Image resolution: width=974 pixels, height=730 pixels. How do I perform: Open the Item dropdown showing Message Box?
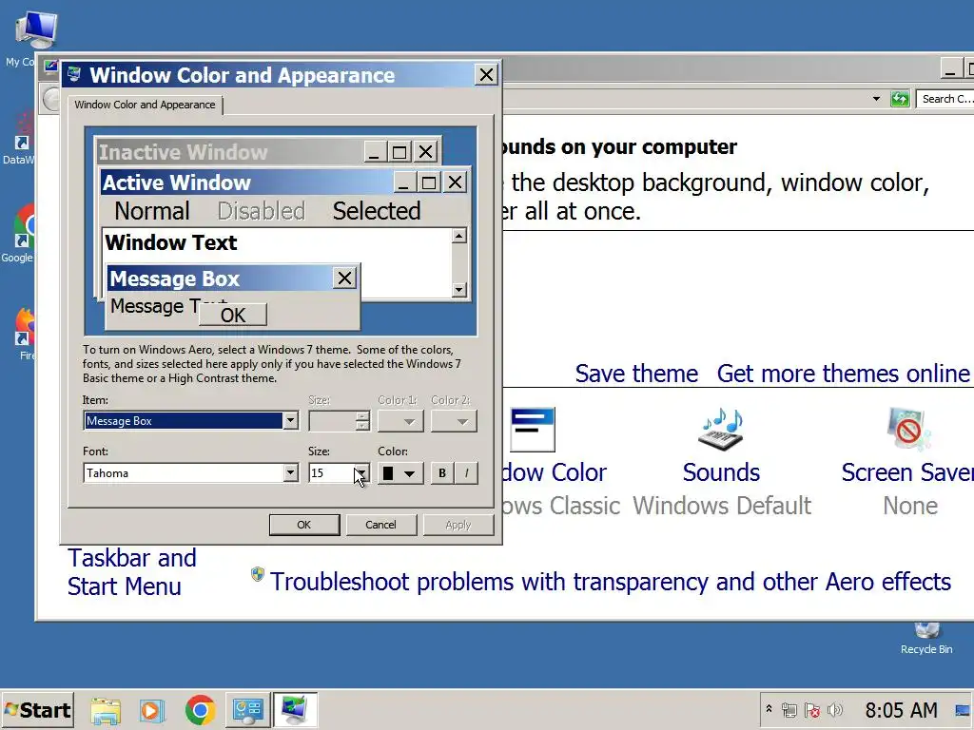tap(290, 421)
